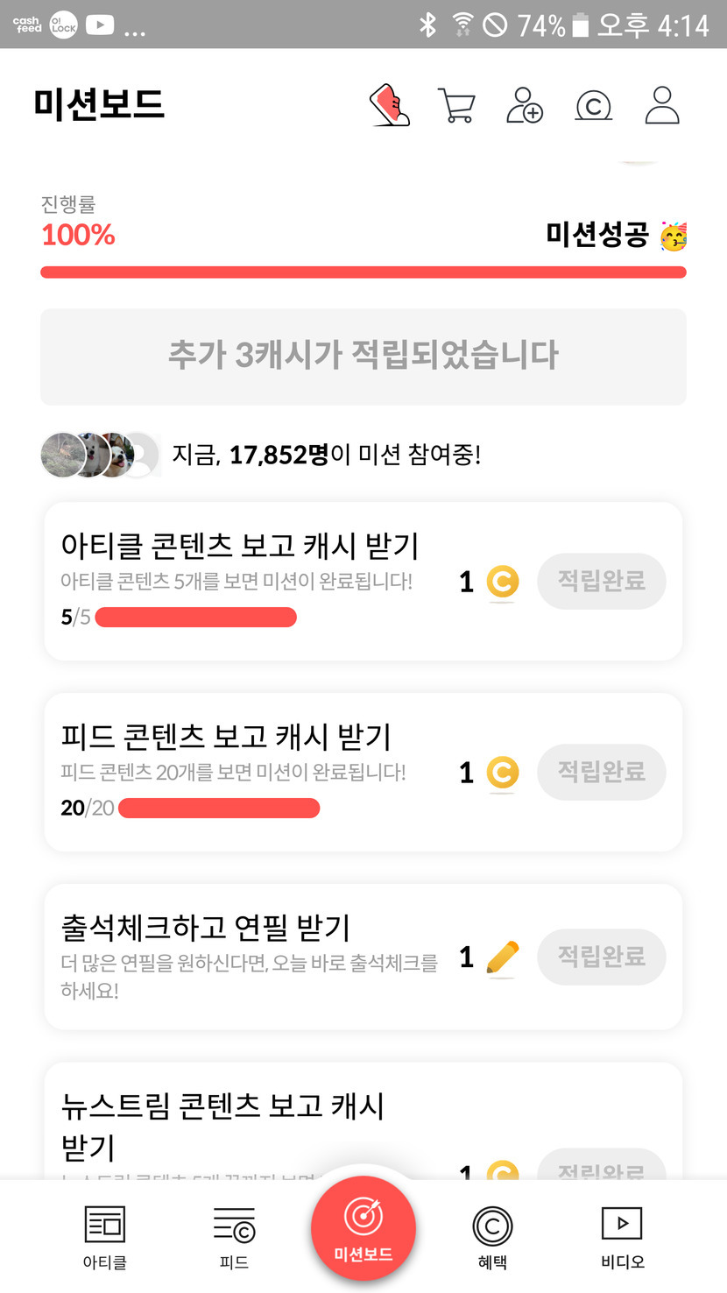Image resolution: width=727 pixels, height=1293 pixels.
Task: Click the 100% mission progress bar
Action: (x=363, y=272)
